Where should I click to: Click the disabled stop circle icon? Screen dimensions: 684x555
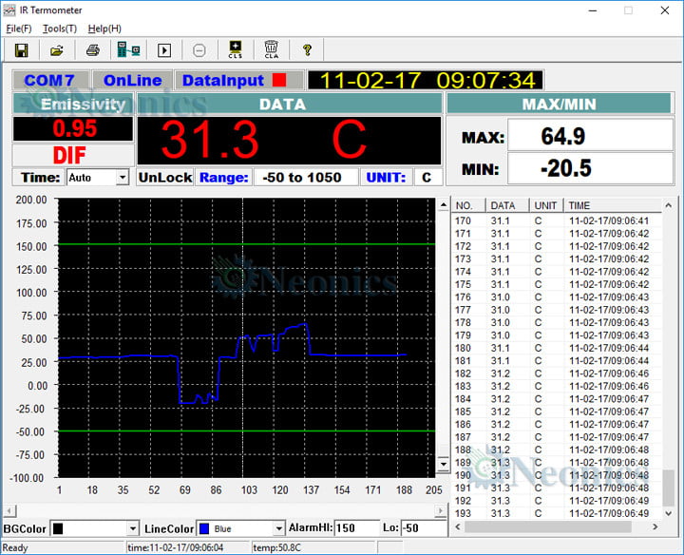tap(199, 50)
